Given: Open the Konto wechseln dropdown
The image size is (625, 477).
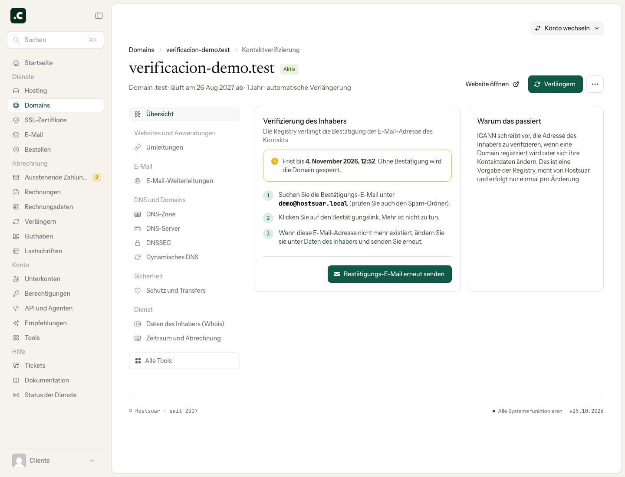Looking at the screenshot, I should click(x=567, y=28).
